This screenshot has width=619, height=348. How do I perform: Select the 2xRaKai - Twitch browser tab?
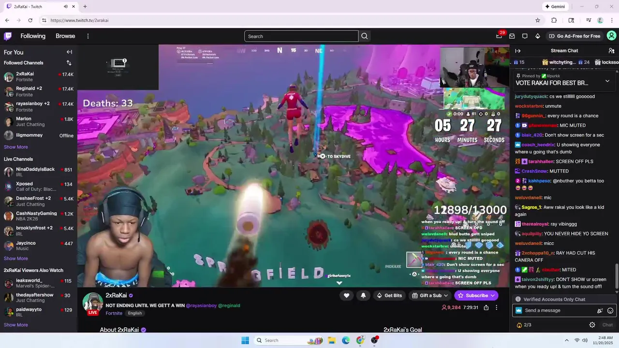[x=41, y=7]
